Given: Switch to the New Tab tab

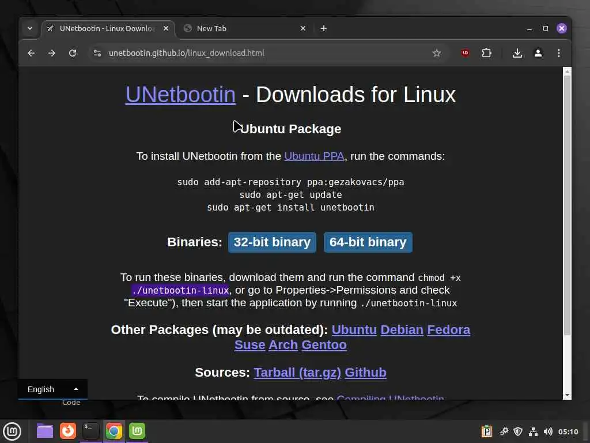Looking at the screenshot, I should 244,29.
